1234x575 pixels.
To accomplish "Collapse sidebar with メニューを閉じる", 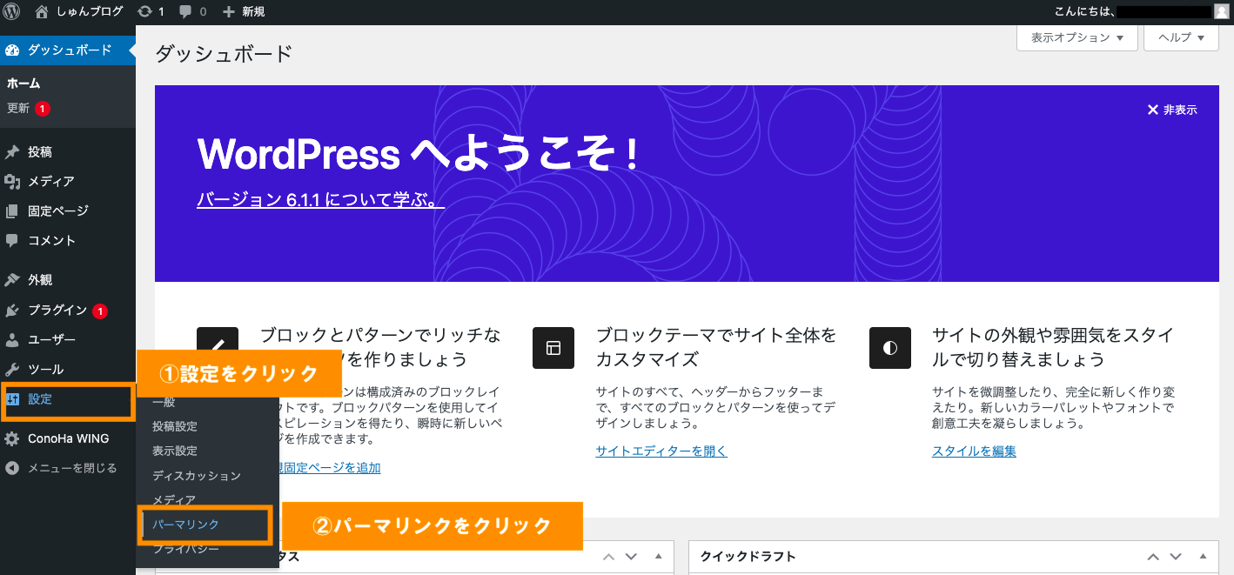I will tap(61, 468).
